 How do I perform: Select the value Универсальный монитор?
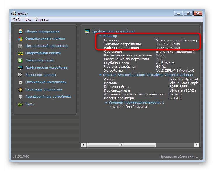click(177, 40)
